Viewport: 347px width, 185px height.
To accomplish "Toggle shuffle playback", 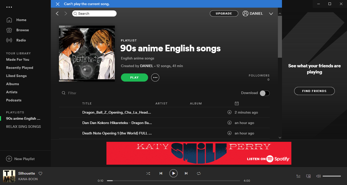I will (x=148, y=173).
